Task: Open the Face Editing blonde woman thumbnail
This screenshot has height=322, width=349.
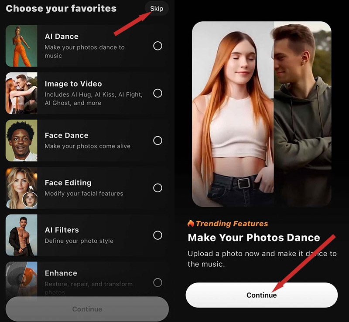Action: (x=21, y=188)
